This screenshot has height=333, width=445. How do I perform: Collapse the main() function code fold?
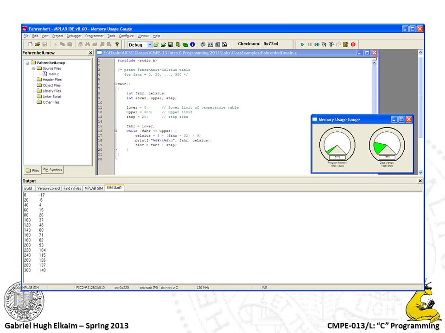(116, 84)
